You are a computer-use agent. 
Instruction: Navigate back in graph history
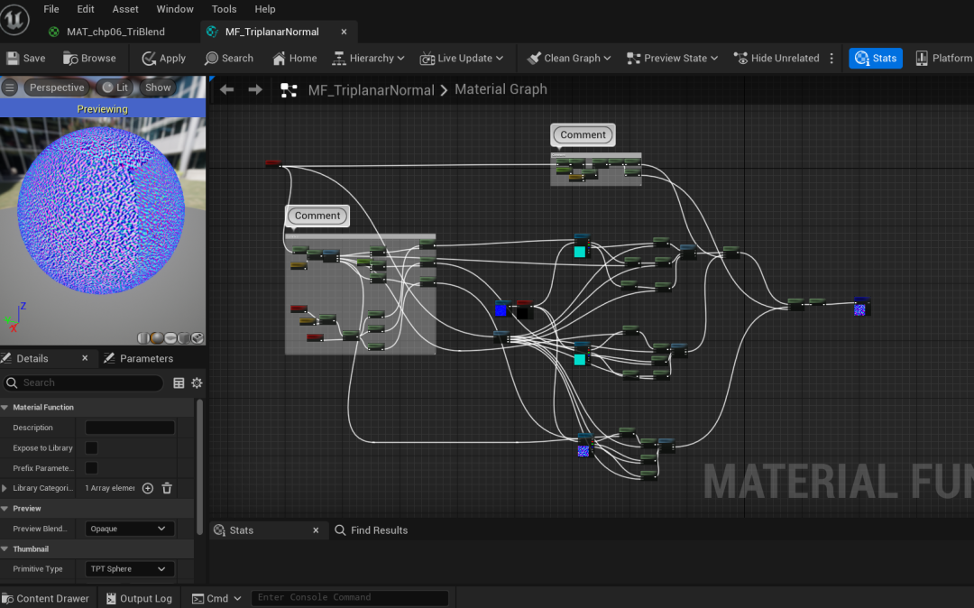[x=226, y=89]
